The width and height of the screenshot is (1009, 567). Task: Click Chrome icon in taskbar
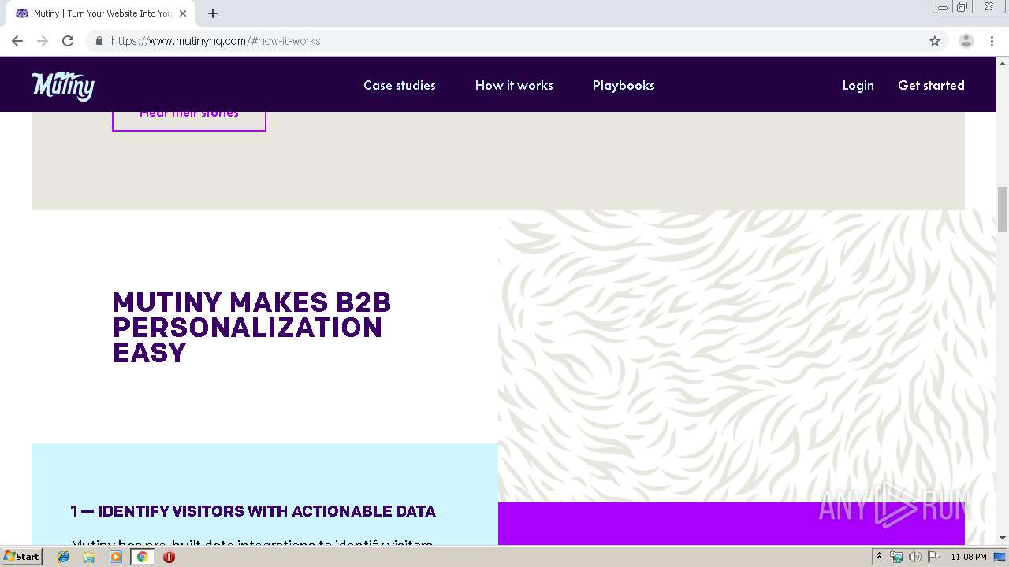click(x=142, y=557)
